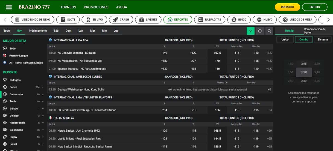333x151 pixels.
Task: Open KK Mega Basket - KK Buducnost Voli match
Action: point(80,61)
